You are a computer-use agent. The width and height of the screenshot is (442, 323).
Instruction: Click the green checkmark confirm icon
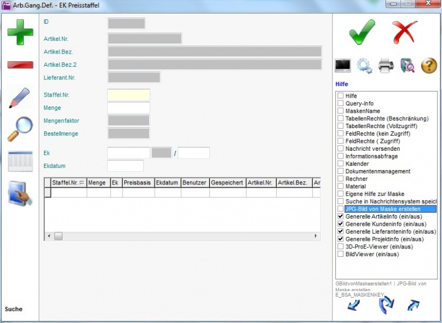coord(362,32)
